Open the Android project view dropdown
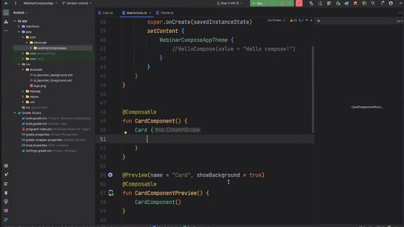Image resolution: width=404 pixels, height=227 pixels. pyautogui.click(x=20, y=13)
